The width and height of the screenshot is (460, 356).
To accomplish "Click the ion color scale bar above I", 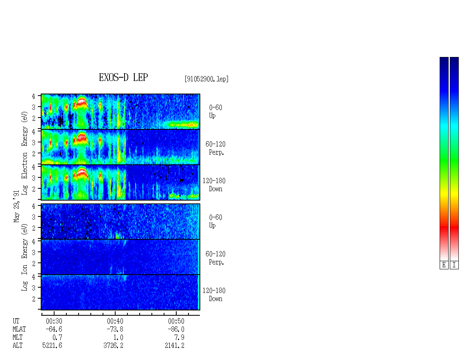I will (x=454, y=159).
